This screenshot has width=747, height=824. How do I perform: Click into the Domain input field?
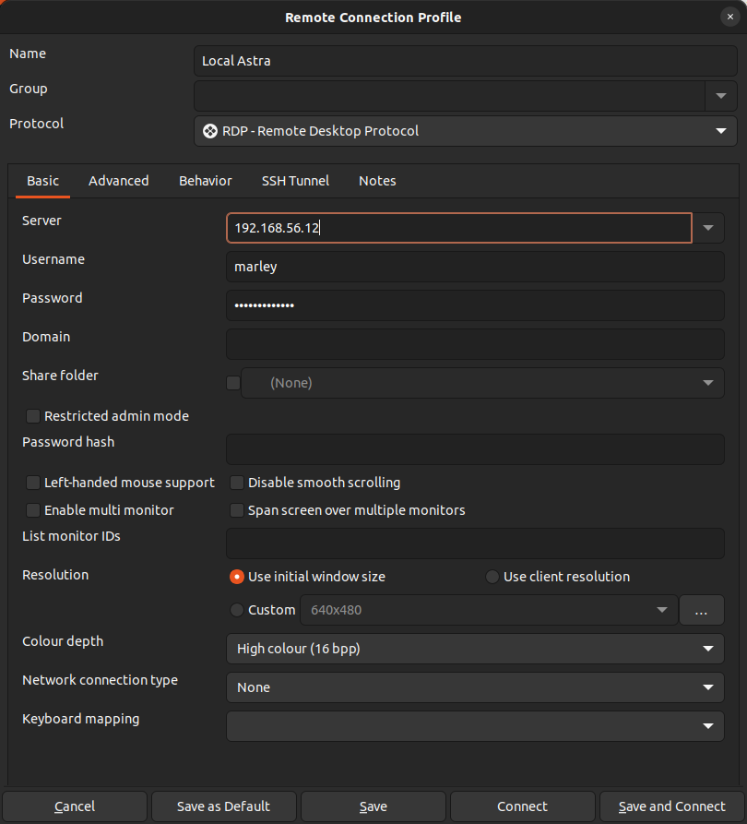coord(475,344)
